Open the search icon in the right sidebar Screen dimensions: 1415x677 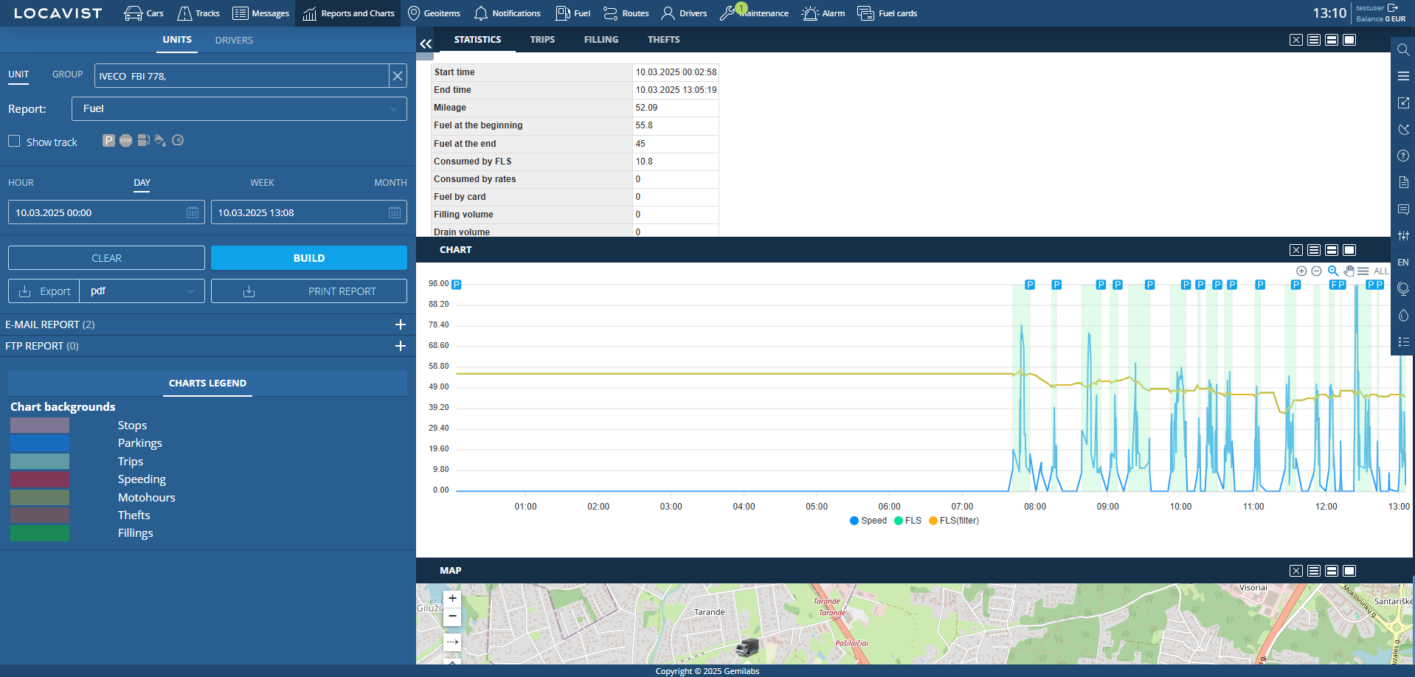coord(1402,50)
